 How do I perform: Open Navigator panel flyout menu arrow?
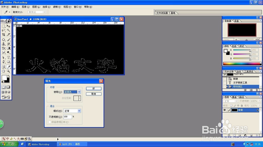point(260,21)
